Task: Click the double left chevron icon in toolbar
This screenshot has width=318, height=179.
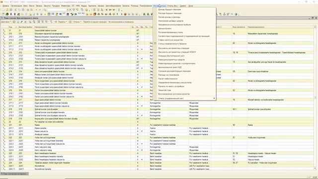Action: [x=60, y=14]
